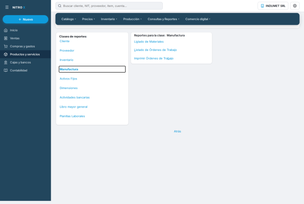Select Productos y servicios in sidebar
Image resolution: width=304 pixels, height=204 pixels.
(x=25, y=54)
